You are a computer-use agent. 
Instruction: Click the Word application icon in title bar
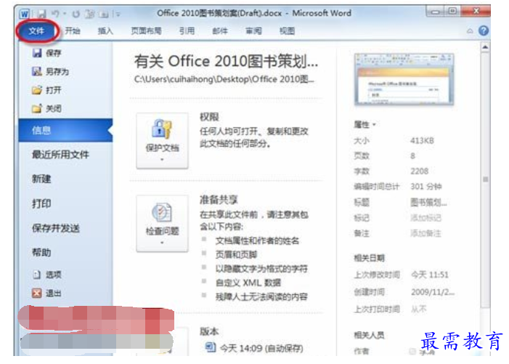click(25, 14)
